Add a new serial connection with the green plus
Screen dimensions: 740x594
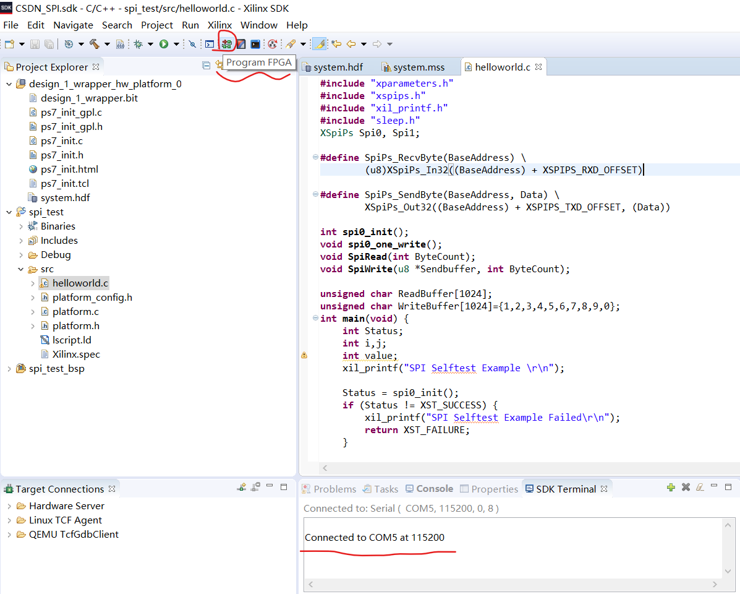[x=671, y=488]
